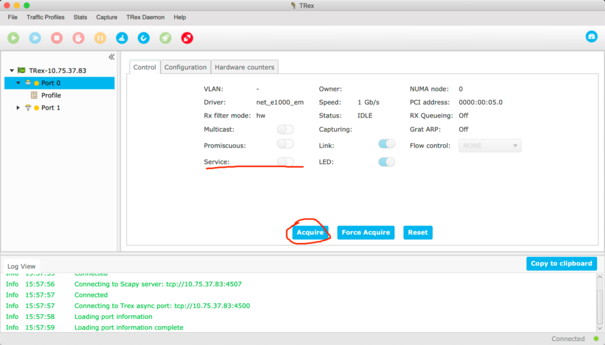Screen dimensions: 605x345
Task: Click the net_e1000_em driver value
Action: point(280,103)
